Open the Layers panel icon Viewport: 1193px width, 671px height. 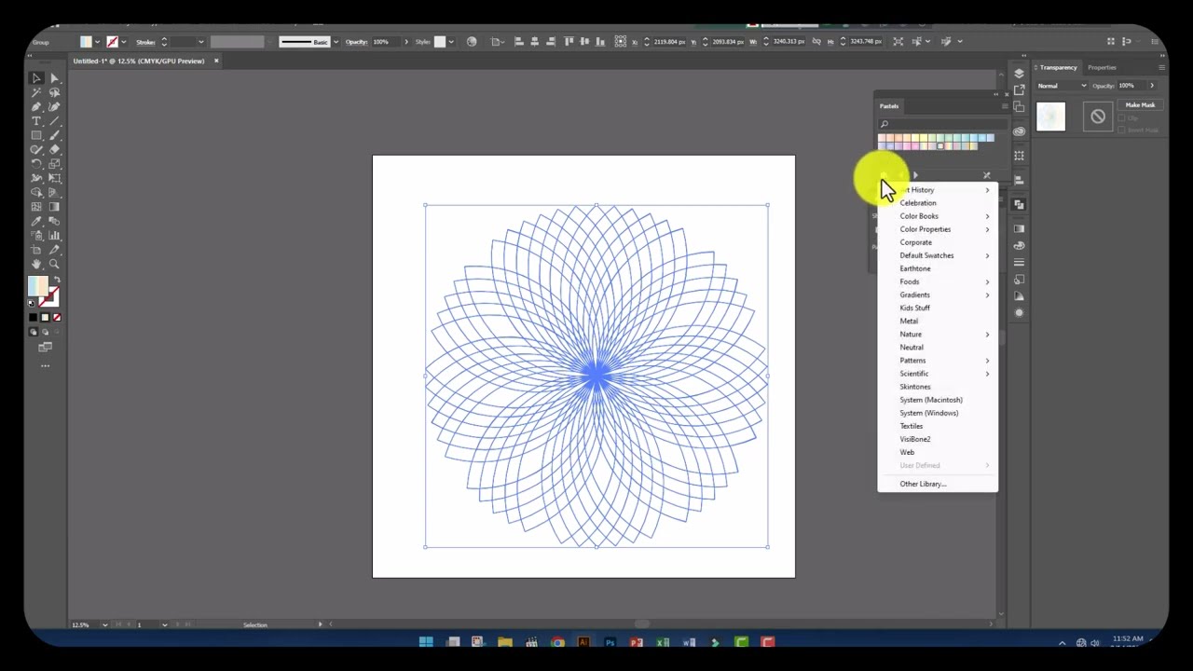tap(1019, 74)
